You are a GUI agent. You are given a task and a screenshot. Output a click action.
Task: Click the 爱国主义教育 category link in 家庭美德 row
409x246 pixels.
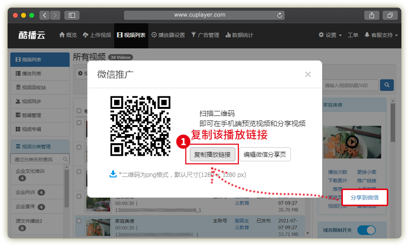(x=242, y=224)
